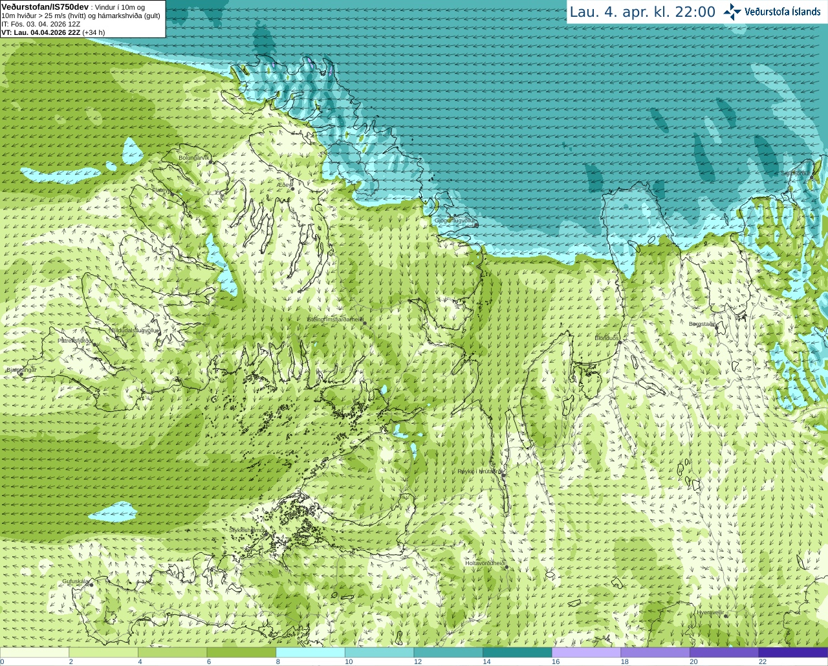
Task: Click the Bjargtangar station marker
Action: tap(21, 374)
